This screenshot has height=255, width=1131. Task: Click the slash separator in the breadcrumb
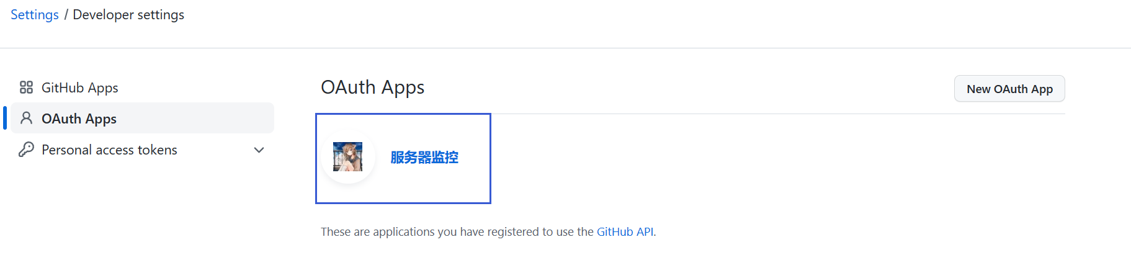[66, 15]
